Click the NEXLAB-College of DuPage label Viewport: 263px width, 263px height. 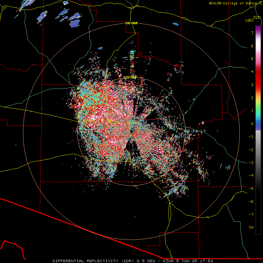235,3
